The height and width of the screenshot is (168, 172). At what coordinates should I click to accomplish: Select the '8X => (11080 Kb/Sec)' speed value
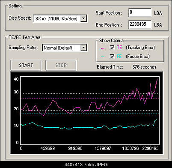pos(56,18)
